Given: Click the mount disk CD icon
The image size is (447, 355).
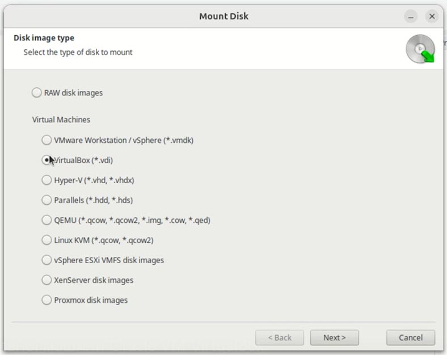Looking at the screenshot, I should pos(420,49).
